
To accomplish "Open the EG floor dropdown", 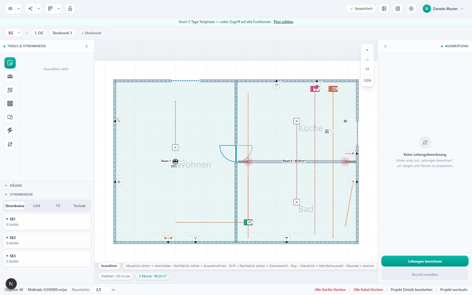I will [x=14, y=33].
